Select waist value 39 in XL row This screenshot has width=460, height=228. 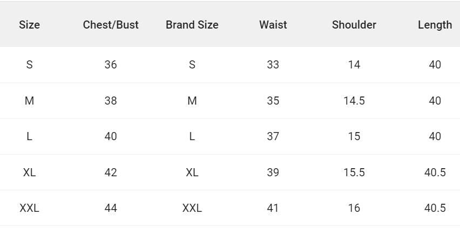(x=273, y=172)
